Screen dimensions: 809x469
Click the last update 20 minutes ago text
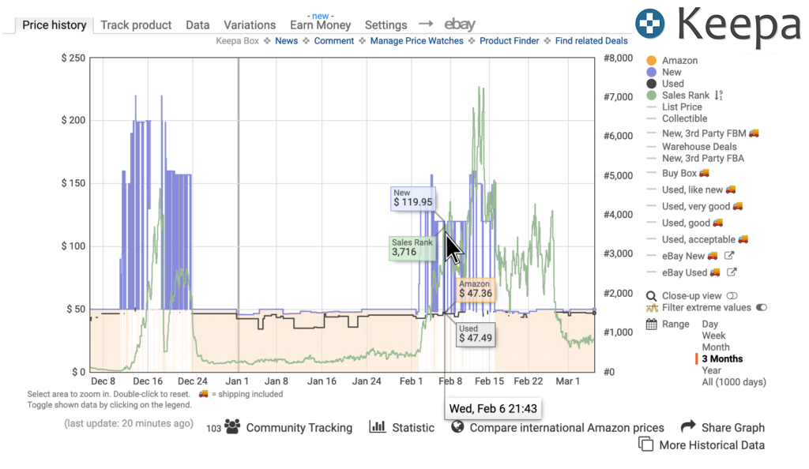pos(129,424)
